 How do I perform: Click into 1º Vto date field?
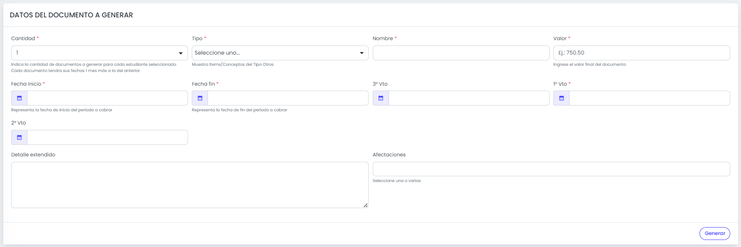point(650,98)
